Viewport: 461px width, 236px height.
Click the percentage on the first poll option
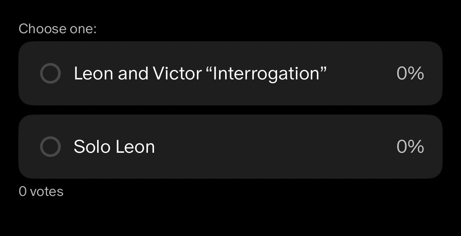(410, 73)
